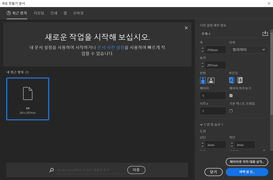Increase 높이 value with up arrow
Image resolution: width=273 pixels, height=180 pixels.
[203, 63]
